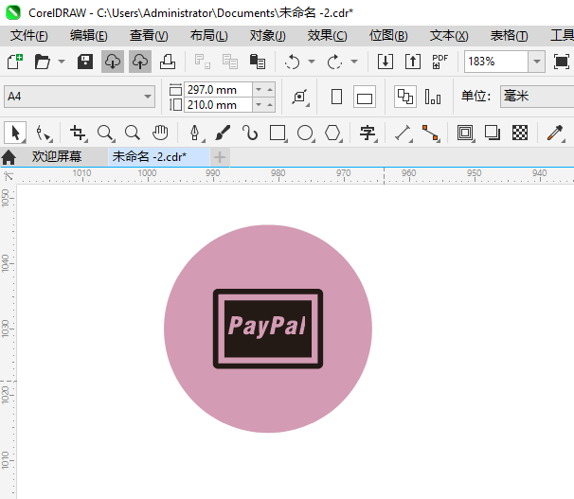This screenshot has height=499, width=574.
Task: Select the freehand curve tool
Action: pyautogui.click(x=250, y=133)
